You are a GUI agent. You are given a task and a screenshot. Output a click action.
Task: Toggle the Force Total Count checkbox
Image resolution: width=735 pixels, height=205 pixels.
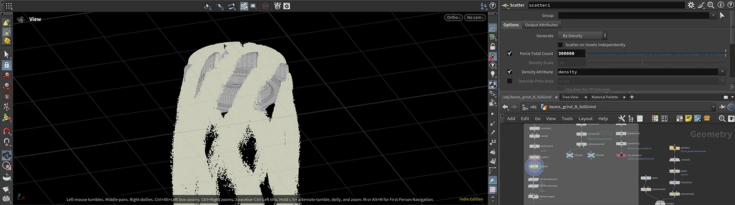tap(510, 53)
